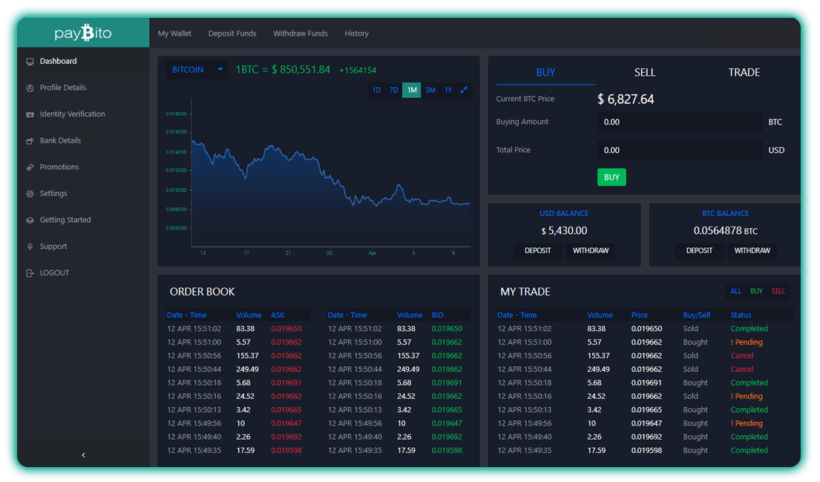Click the LOGOUT icon
The height and width of the screenshot is (482, 820).
[x=30, y=273]
